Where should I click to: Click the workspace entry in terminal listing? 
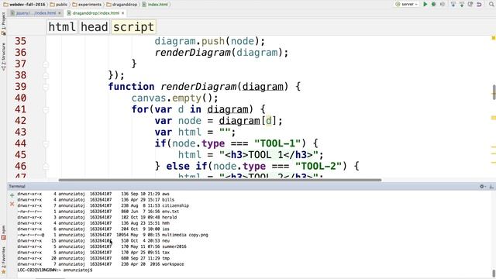(x=173, y=263)
